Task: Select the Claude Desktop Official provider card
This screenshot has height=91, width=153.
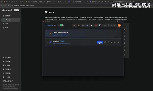Action: click(x=83, y=33)
